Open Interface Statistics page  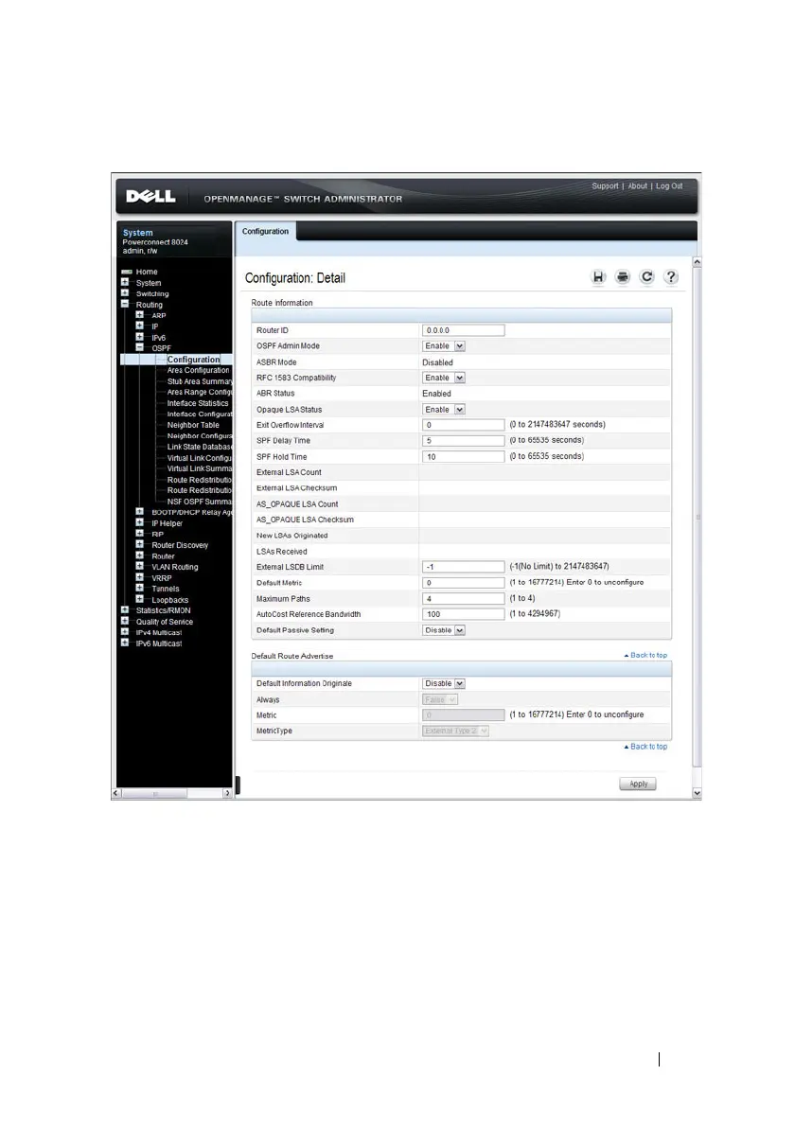click(198, 403)
